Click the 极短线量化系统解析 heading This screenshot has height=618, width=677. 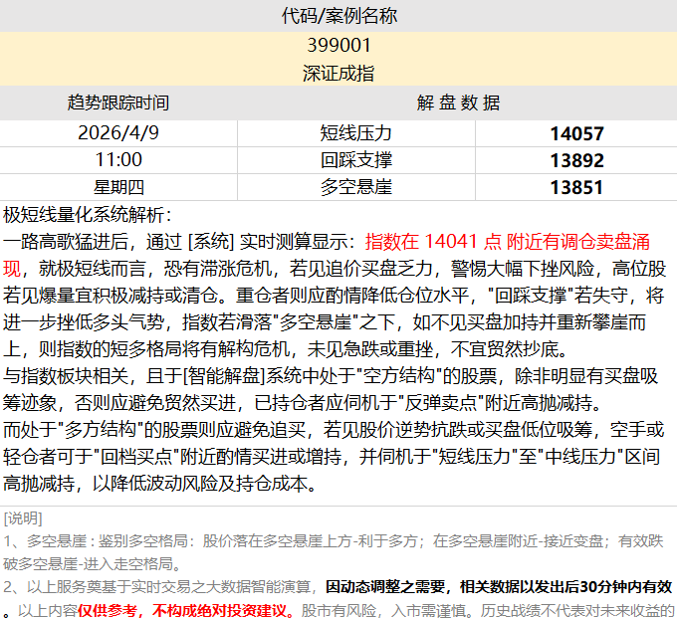(x=88, y=214)
